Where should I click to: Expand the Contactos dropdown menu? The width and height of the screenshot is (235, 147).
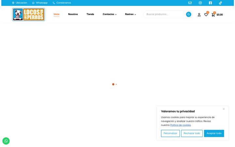pyautogui.click(x=110, y=14)
